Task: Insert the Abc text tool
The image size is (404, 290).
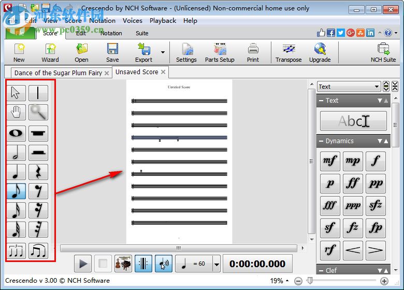Action: click(353, 121)
